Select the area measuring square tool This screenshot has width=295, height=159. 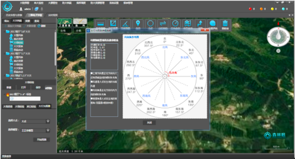point(113,24)
